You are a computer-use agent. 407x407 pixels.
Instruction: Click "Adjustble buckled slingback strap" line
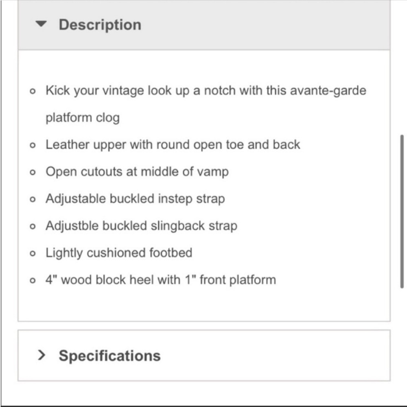[142, 226]
